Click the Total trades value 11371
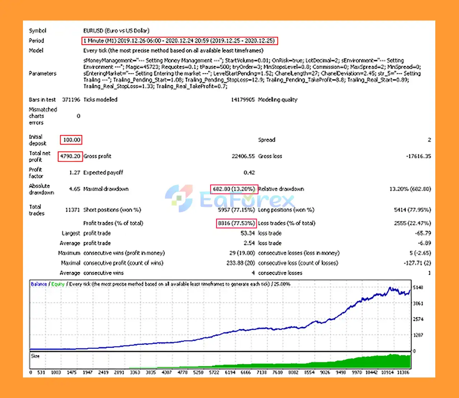Viewport: 459px width, 398px height. pos(72,210)
